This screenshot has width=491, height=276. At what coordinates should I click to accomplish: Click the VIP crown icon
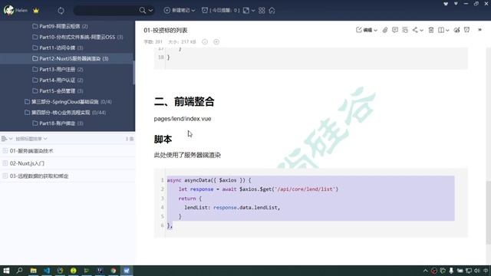pos(36,10)
